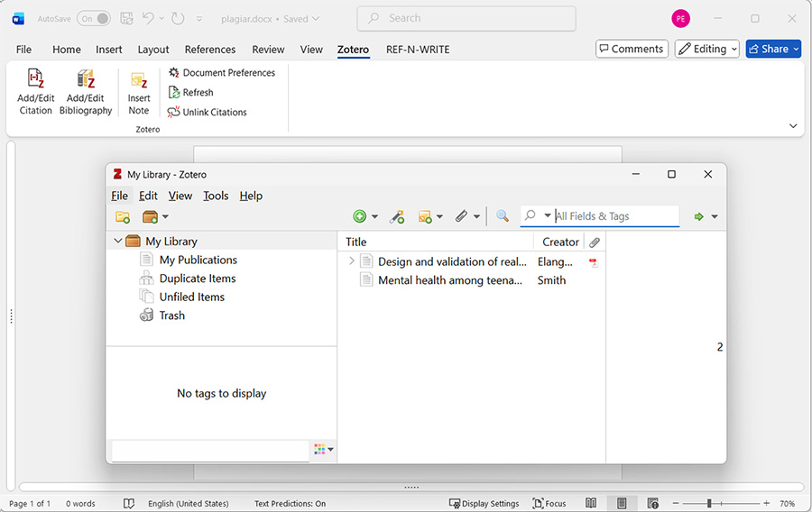Sort by the Title column header
Viewport: 812px width, 512px height.
tap(436, 242)
